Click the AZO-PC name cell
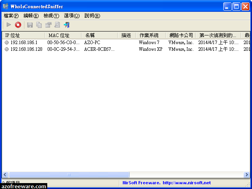The height and width of the screenshot is (189, 252). [x=92, y=43]
